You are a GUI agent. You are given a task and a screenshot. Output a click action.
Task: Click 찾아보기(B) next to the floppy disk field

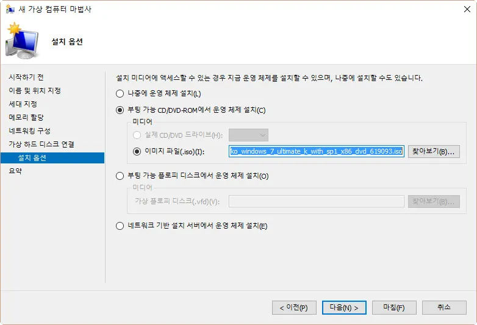(x=434, y=201)
